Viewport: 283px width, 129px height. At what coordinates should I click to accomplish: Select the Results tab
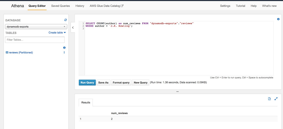coord(86,102)
